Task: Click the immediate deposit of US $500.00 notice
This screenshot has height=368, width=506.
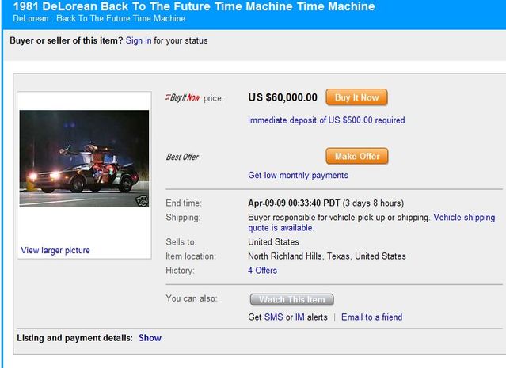Action: coord(326,120)
